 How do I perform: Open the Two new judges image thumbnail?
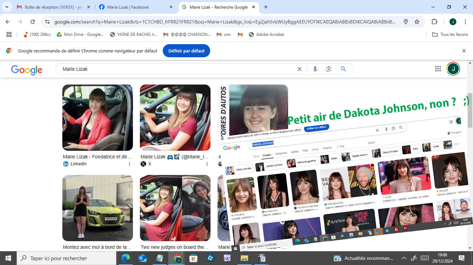[175, 208]
